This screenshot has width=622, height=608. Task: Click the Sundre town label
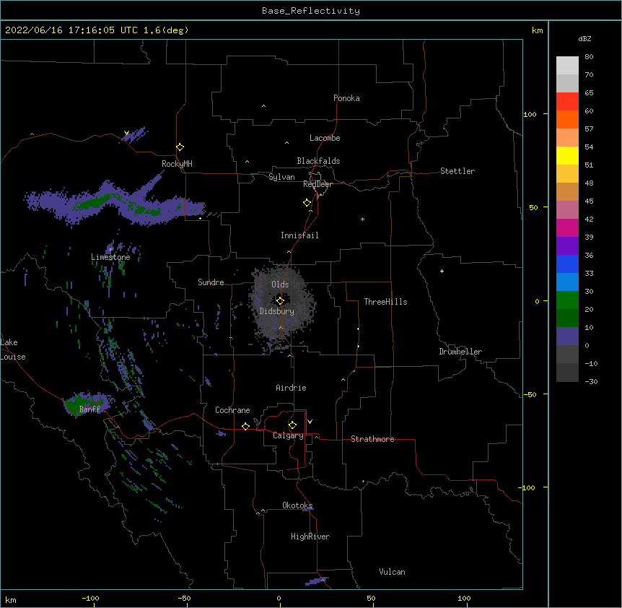click(211, 282)
